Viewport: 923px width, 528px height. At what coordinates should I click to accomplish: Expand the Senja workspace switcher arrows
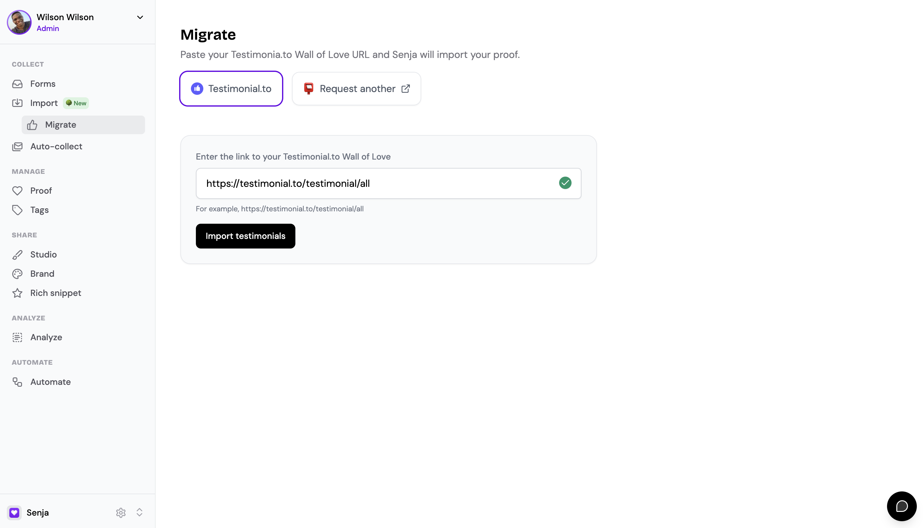coord(140,513)
